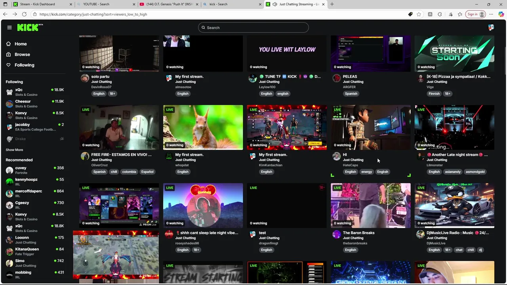Viewport: 507px width, 285px height.
Task: Add page to favorites star
Action: tap(419, 14)
